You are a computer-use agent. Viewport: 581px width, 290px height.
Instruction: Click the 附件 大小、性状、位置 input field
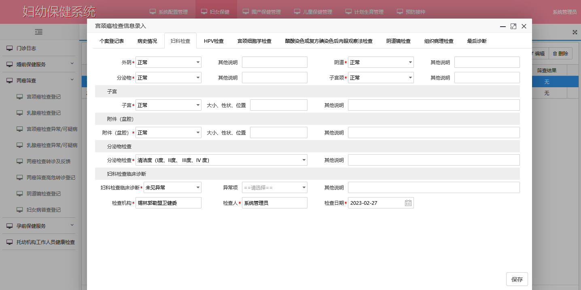coord(279,132)
